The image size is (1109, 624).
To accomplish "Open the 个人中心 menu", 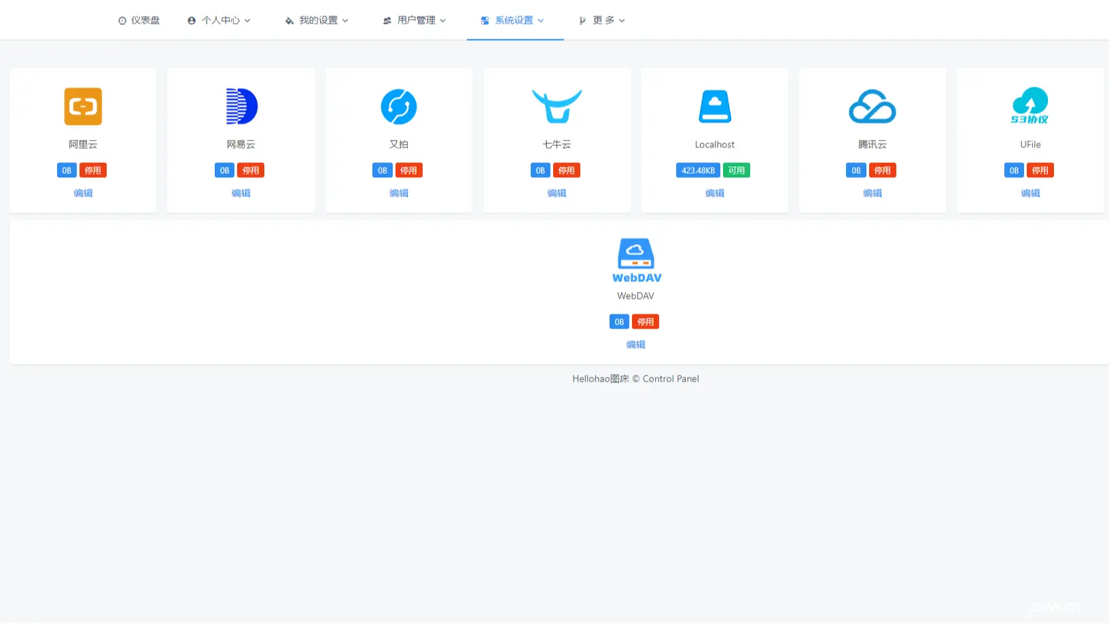I will tap(219, 20).
